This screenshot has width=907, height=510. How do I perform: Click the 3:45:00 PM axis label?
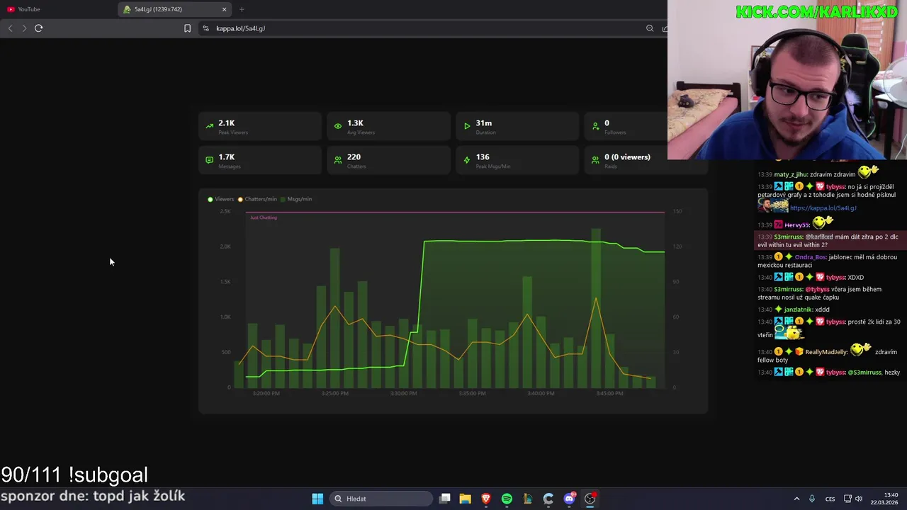(609, 393)
